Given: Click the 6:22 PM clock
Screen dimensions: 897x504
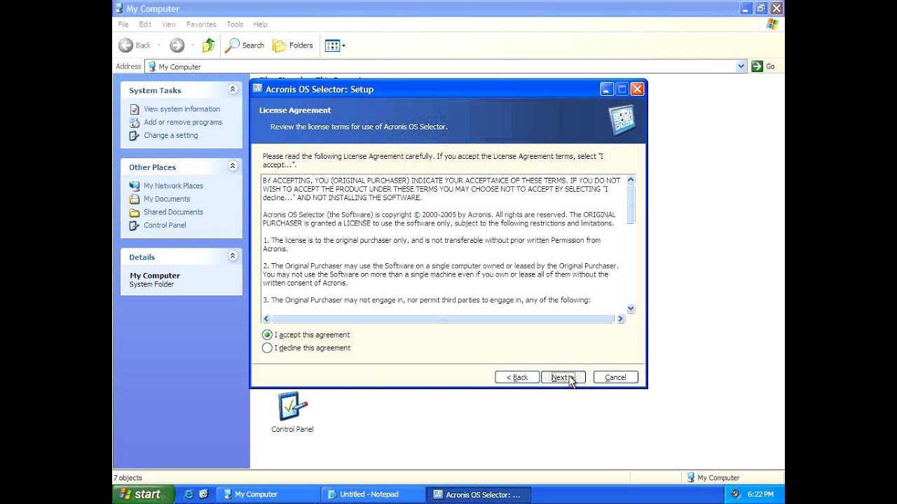Looking at the screenshot, I should tap(760, 494).
